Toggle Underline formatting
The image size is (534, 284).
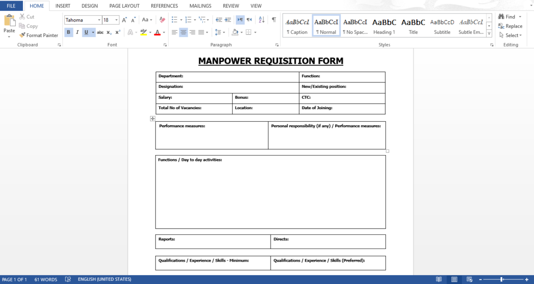tap(86, 32)
